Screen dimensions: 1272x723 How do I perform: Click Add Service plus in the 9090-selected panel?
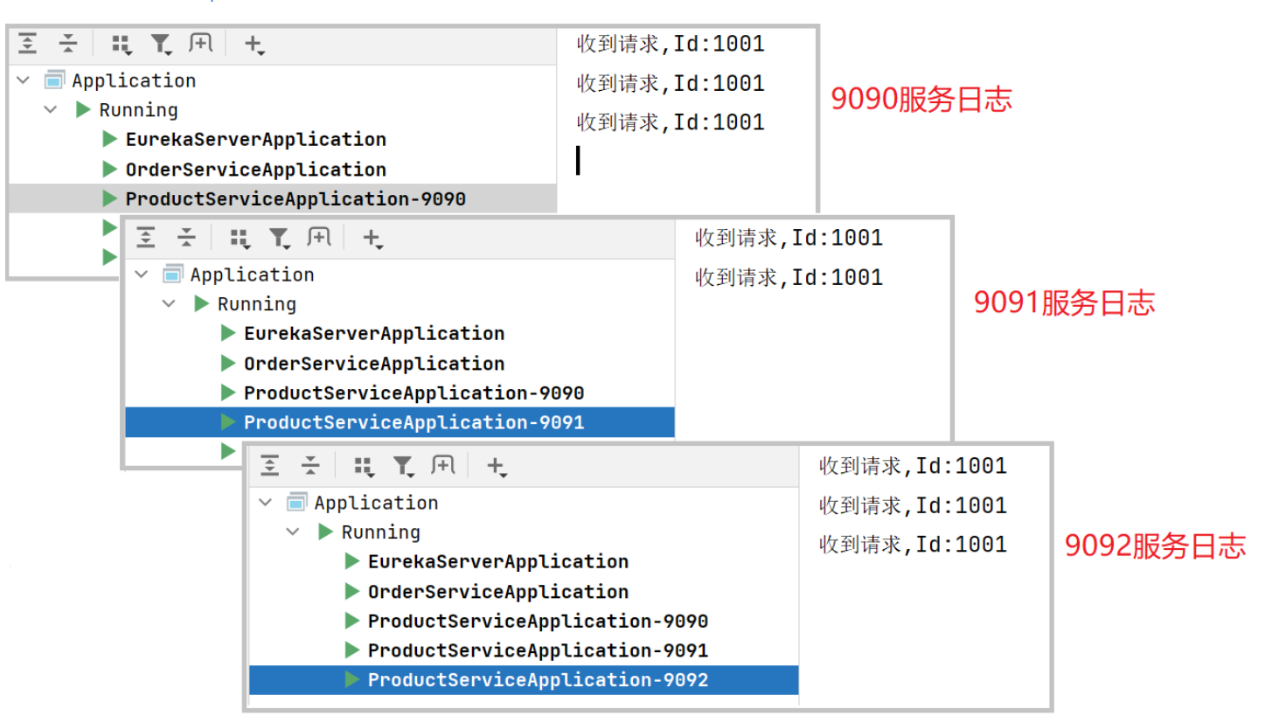click(x=254, y=44)
